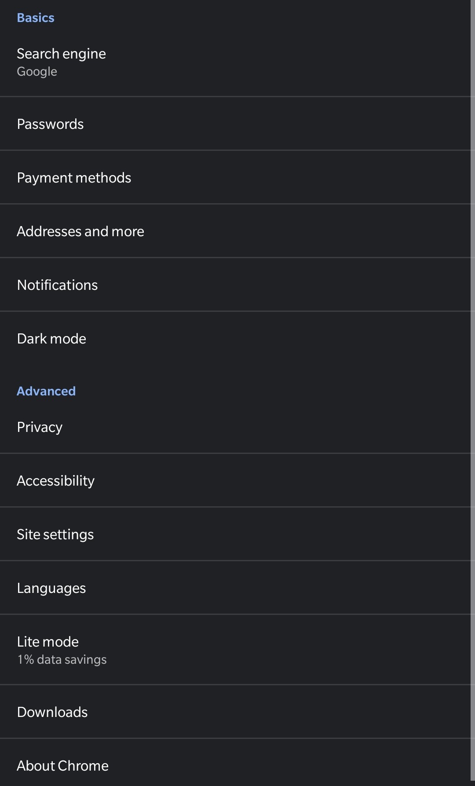475x786 pixels.
Task: Tap the 1% data savings text
Action: pyautogui.click(x=62, y=659)
